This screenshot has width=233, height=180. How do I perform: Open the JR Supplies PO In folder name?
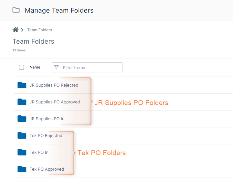pos(47,119)
